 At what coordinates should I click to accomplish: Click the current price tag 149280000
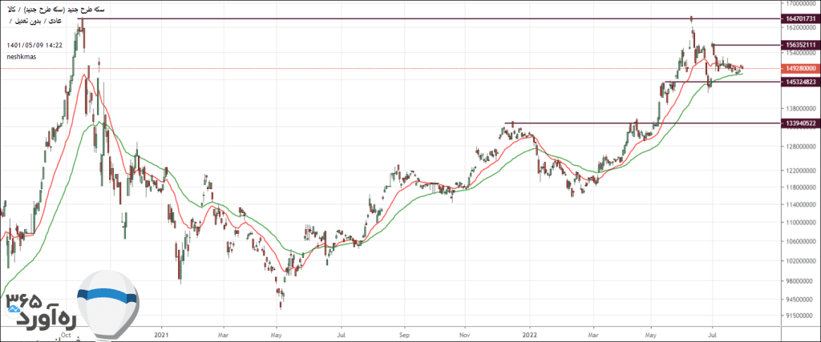tap(801, 68)
